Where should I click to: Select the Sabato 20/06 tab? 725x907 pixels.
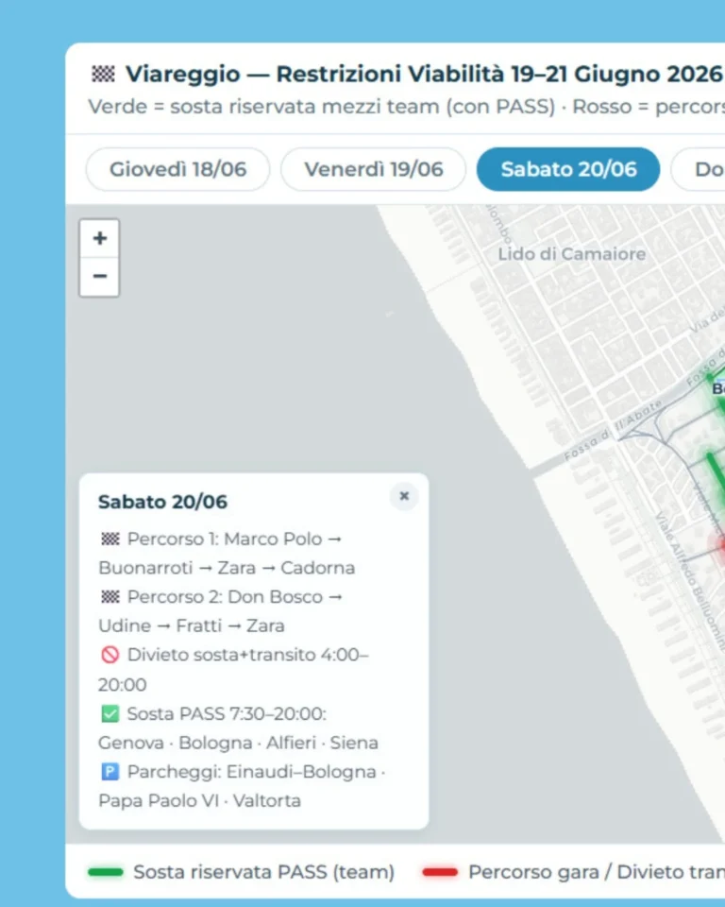pos(568,169)
